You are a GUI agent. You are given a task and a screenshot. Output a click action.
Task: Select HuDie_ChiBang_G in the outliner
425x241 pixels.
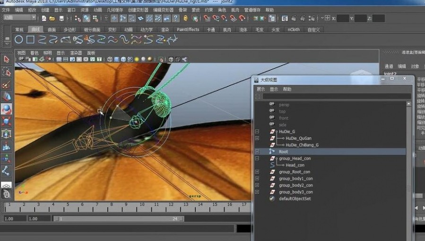point(302,145)
